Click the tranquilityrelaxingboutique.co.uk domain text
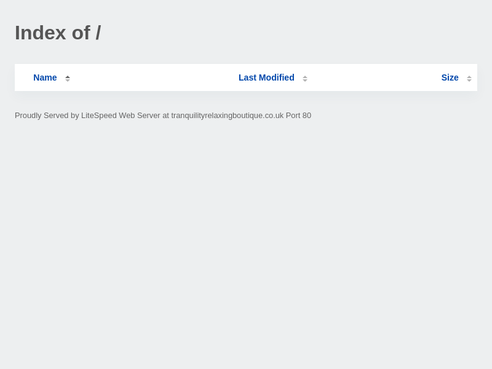Image resolution: width=492 pixels, height=369 pixels. pos(227,116)
